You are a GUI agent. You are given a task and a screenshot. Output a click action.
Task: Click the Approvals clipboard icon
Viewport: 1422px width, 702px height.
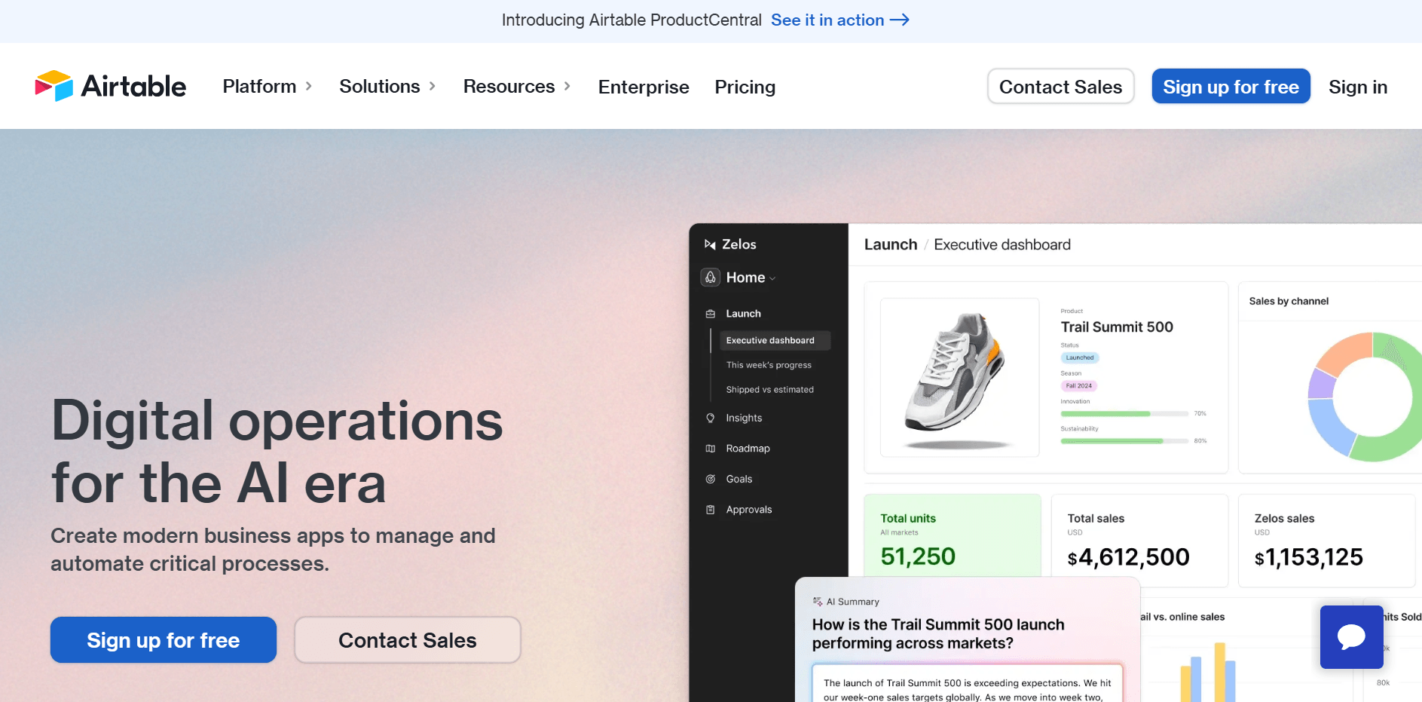click(710, 510)
